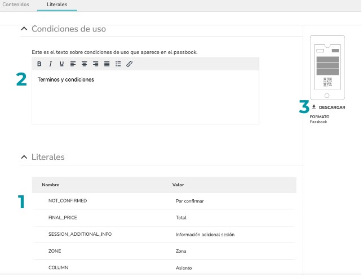Click the DESCARGAR button
The height and width of the screenshot is (278, 363).
[329, 107]
